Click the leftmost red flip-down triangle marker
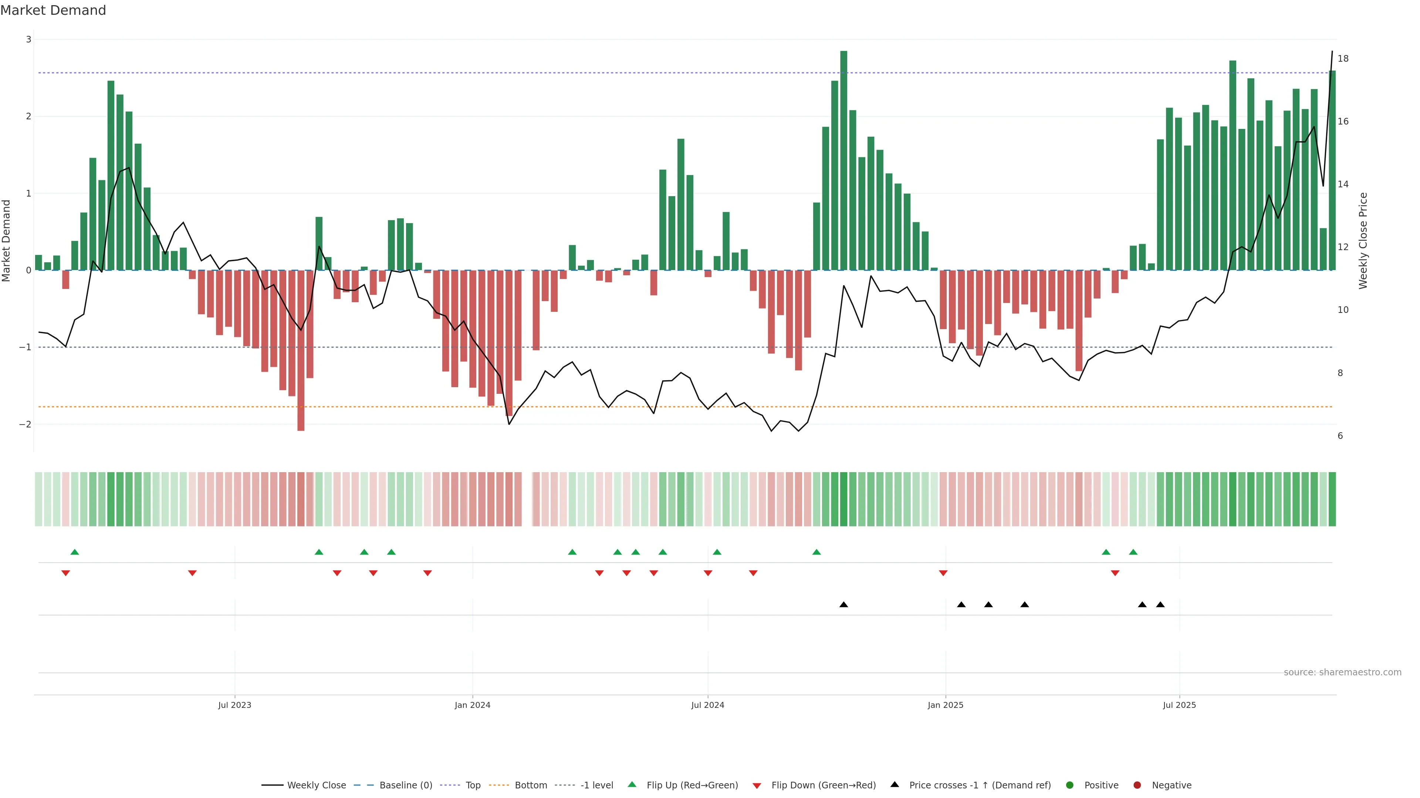The height and width of the screenshot is (798, 1420). [x=65, y=573]
